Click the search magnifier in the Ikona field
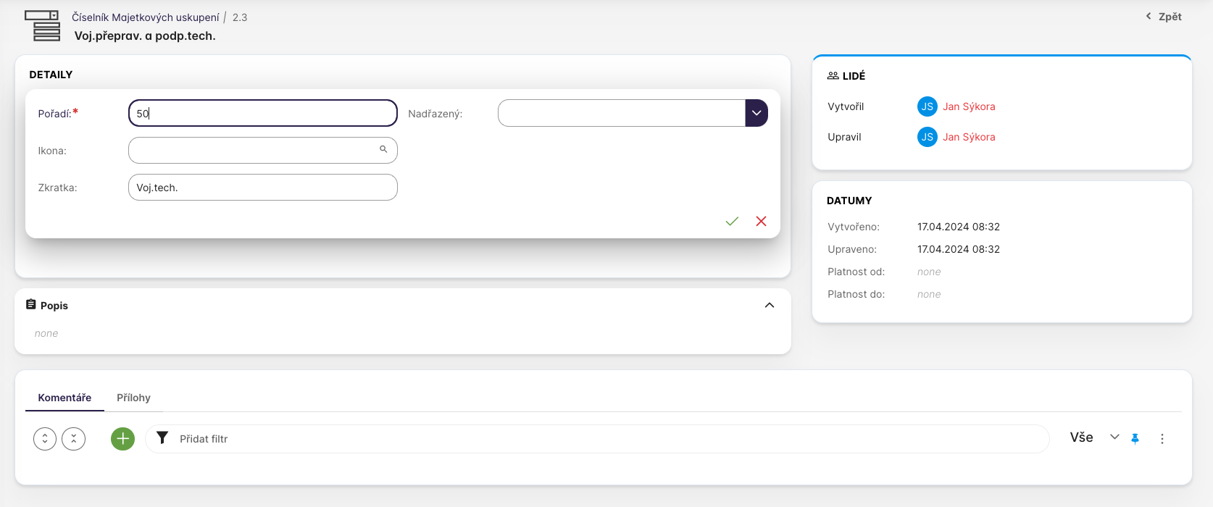This screenshot has height=507, width=1213. pos(383,150)
